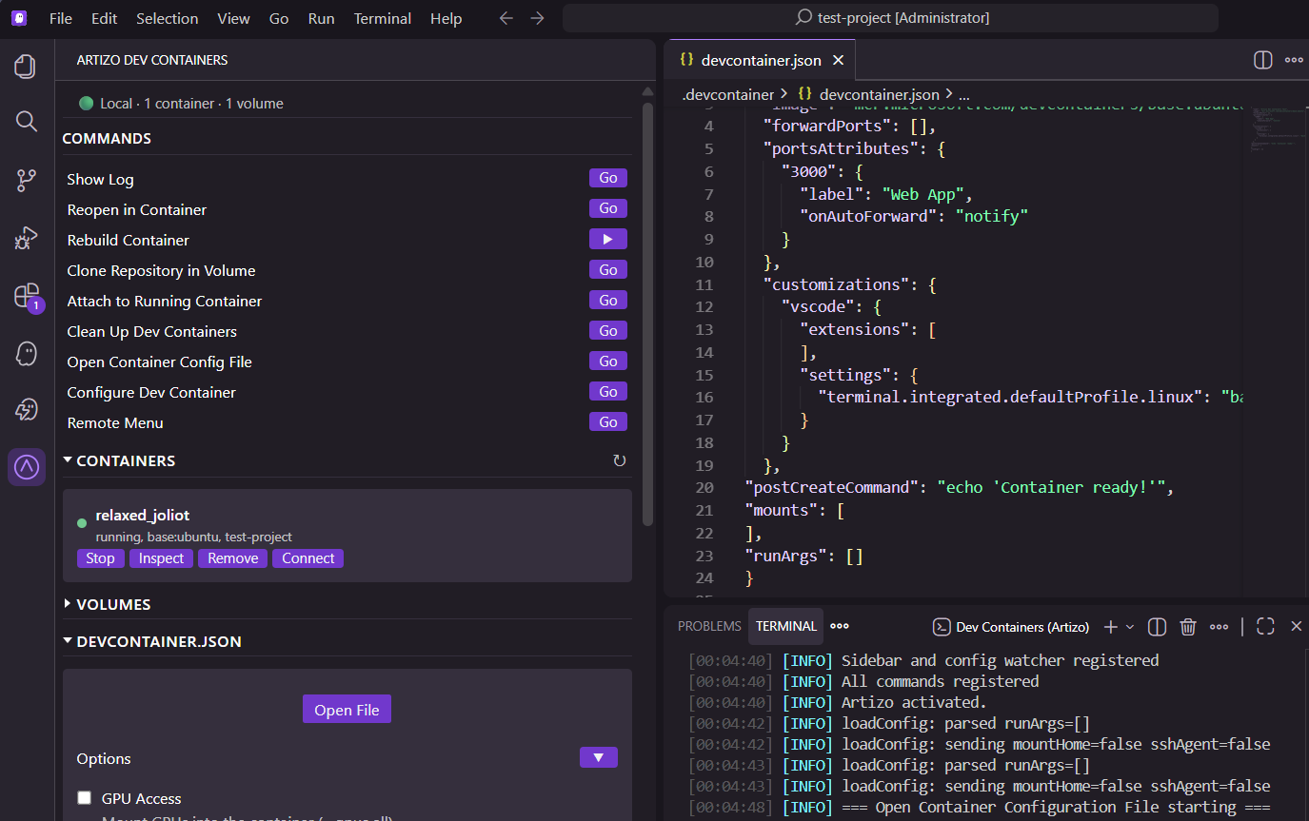The image size is (1309, 821).
Task: Open the Go menu
Action: 279,18
